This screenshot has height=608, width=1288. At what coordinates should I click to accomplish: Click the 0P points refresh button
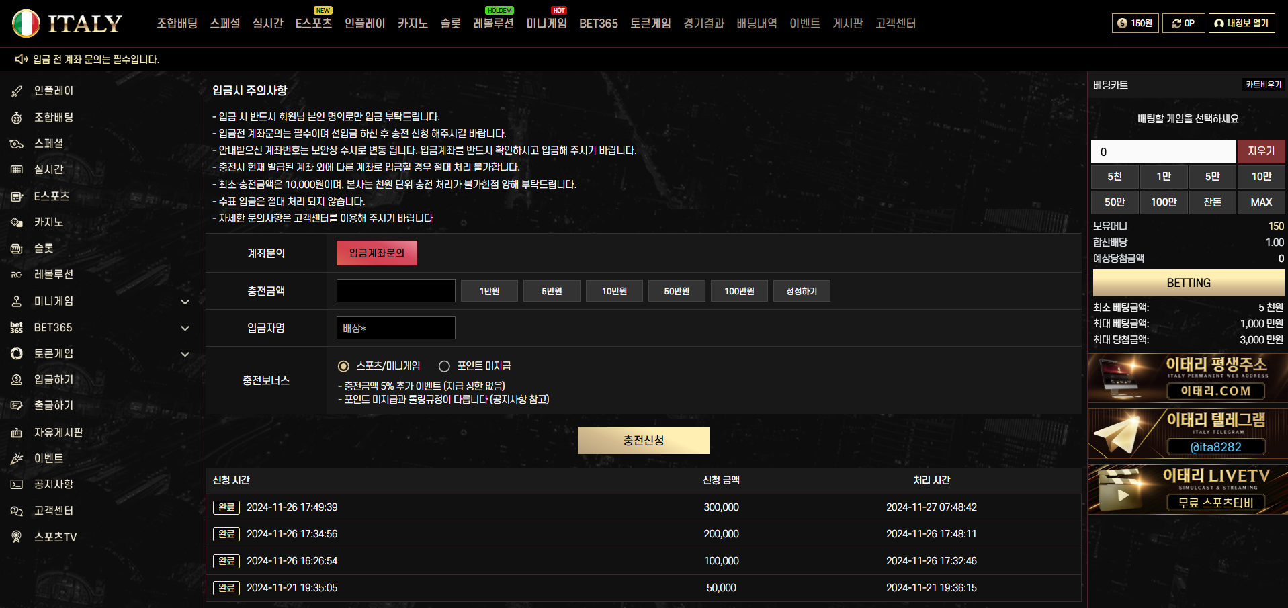click(1183, 23)
